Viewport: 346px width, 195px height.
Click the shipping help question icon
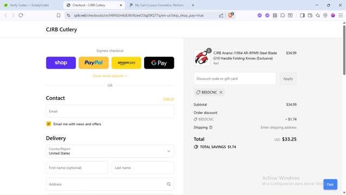211,127
